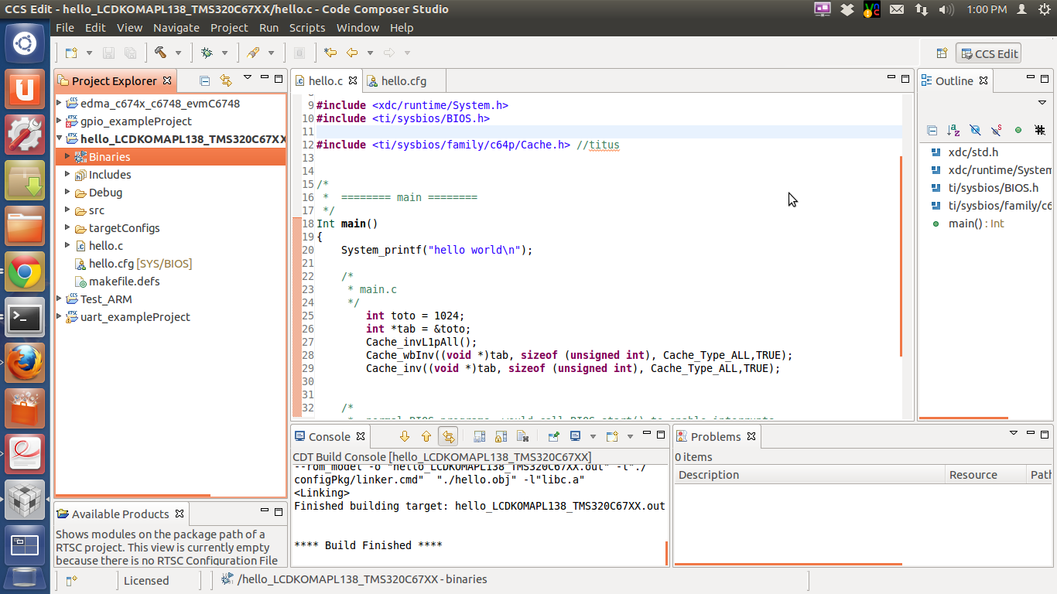Image resolution: width=1057 pixels, height=594 pixels.
Task: Click the system clock showing 1:00 PM
Action: (987, 9)
